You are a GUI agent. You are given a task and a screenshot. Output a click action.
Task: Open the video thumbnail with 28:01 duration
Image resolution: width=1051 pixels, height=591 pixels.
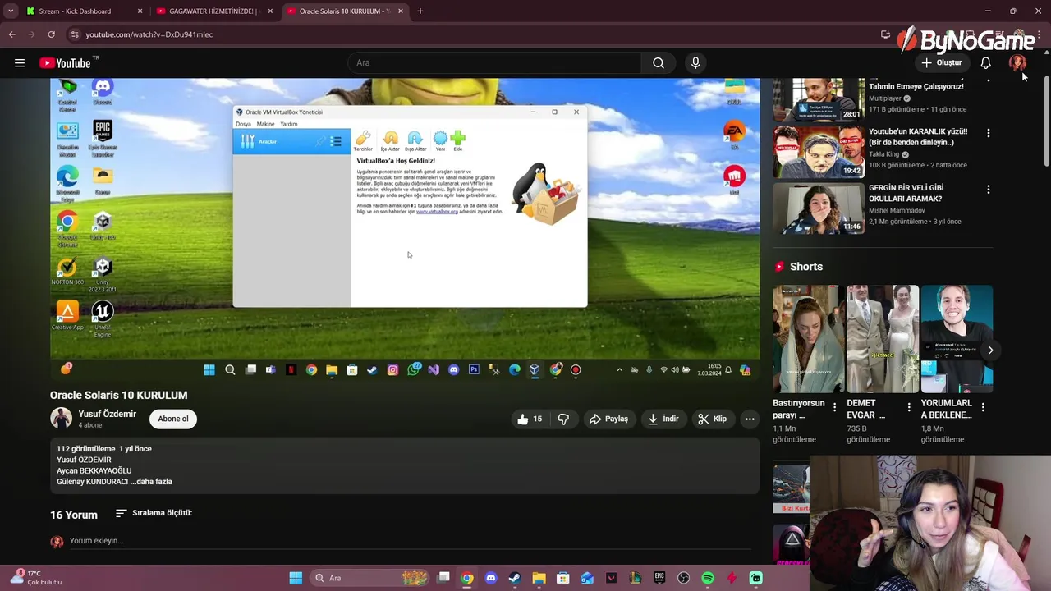click(x=819, y=98)
